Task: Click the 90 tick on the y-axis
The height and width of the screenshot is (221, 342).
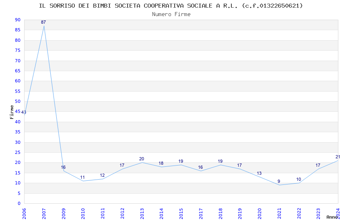Action: [x=17, y=20]
